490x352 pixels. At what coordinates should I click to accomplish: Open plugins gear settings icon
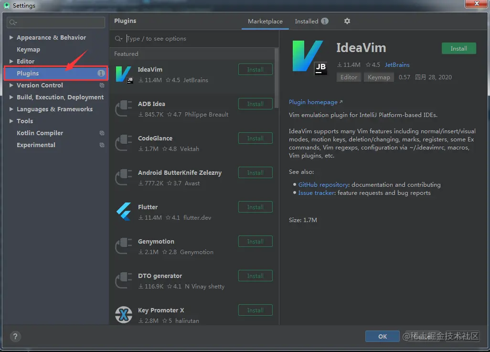[x=347, y=21]
